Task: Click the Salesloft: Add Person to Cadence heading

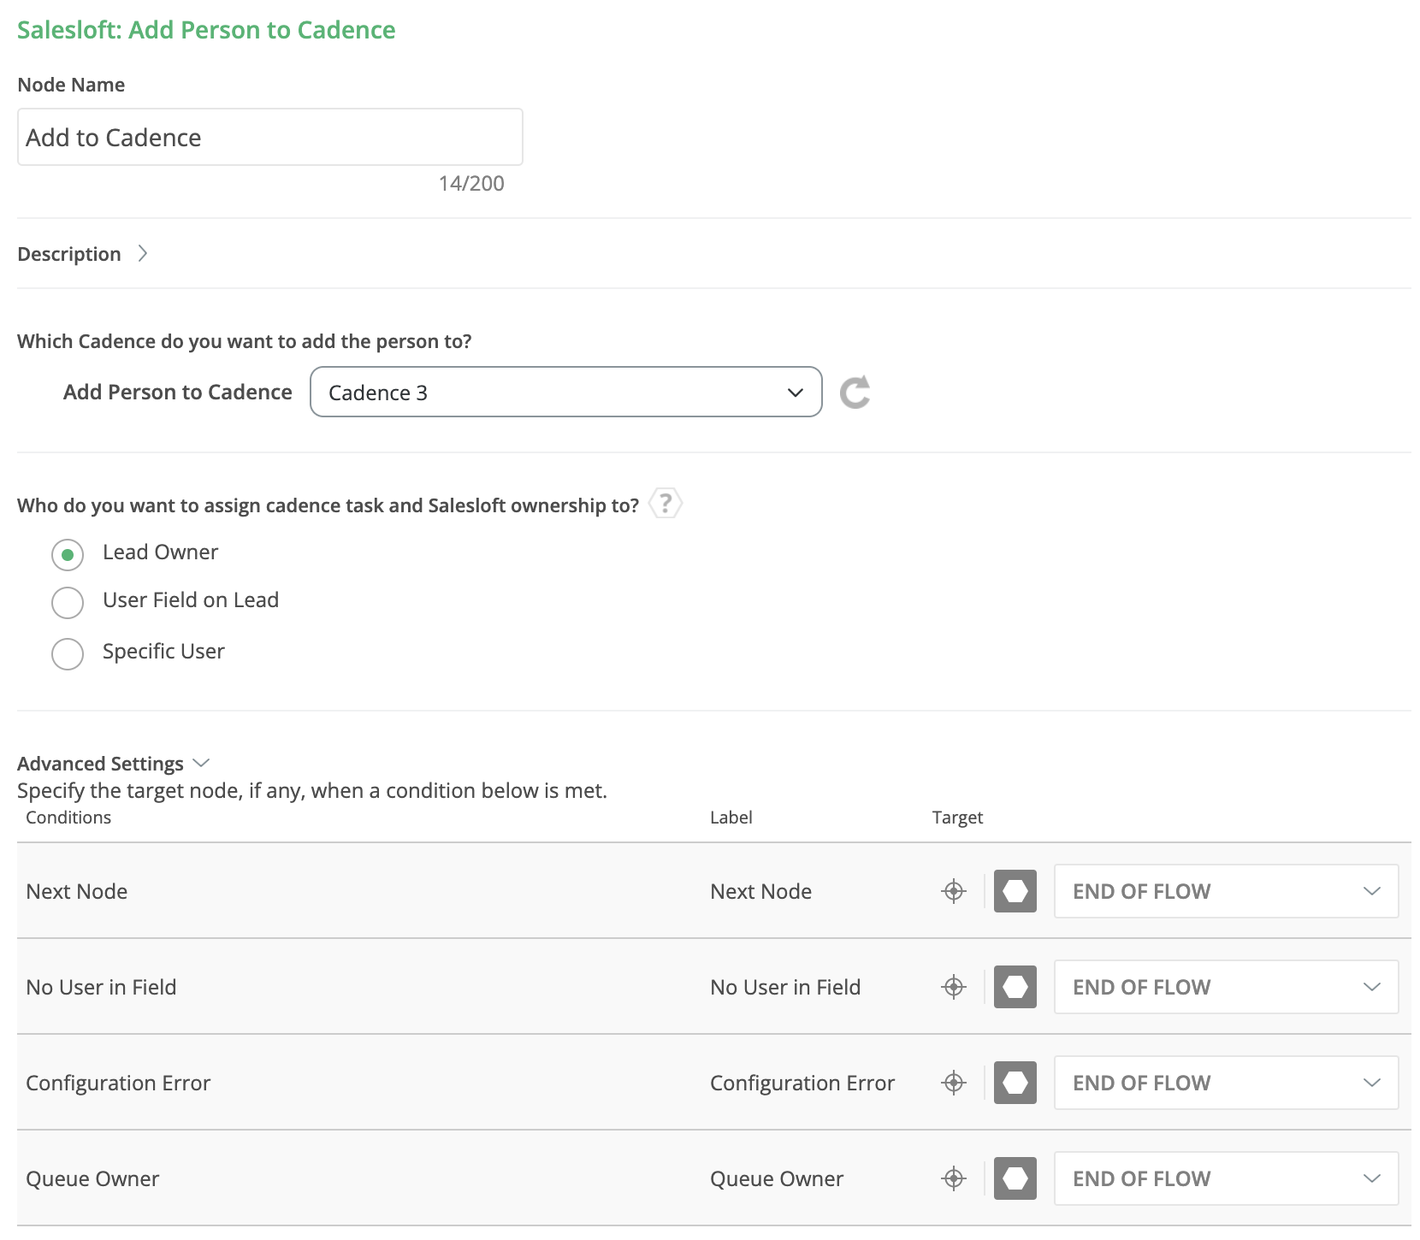Action: (x=206, y=30)
